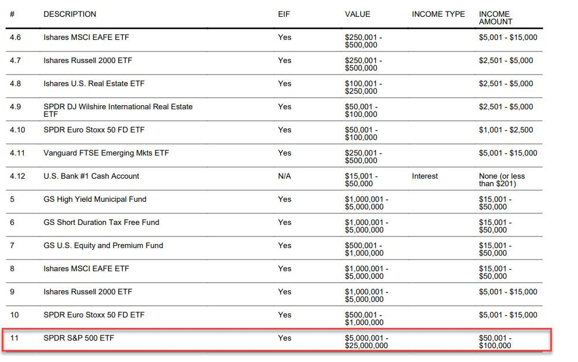The height and width of the screenshot is (362, 578).
Task: Click the EIF column header
Action: pos(283,14)
